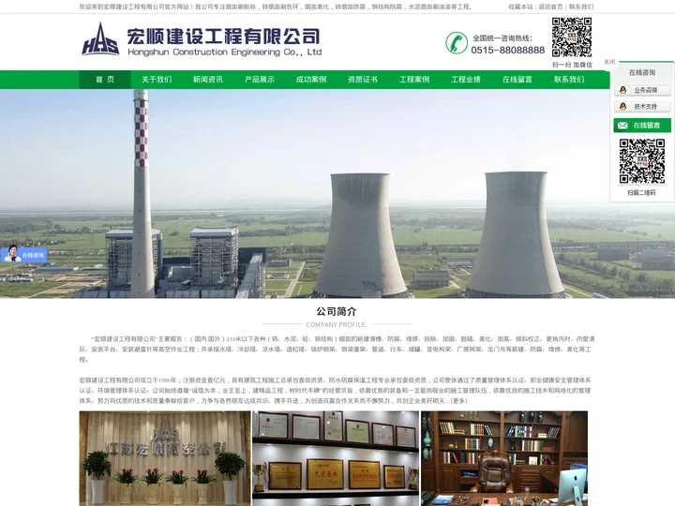Open 资质证书 navigation item
Viewport: 675px width, 506px height.
click(x=363, y=80)
